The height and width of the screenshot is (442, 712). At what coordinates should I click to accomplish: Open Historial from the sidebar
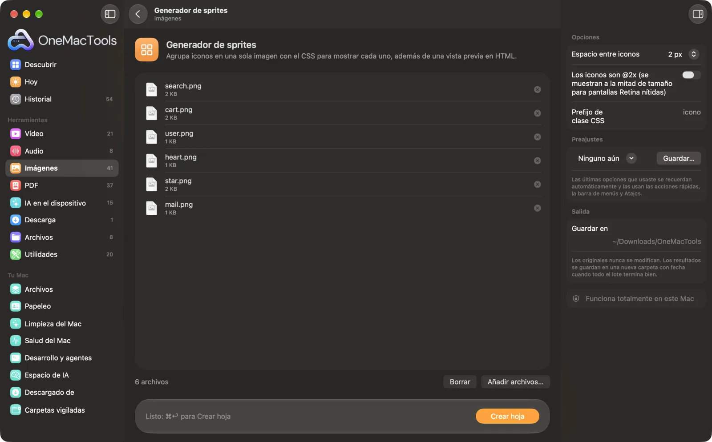coord(62,99)
